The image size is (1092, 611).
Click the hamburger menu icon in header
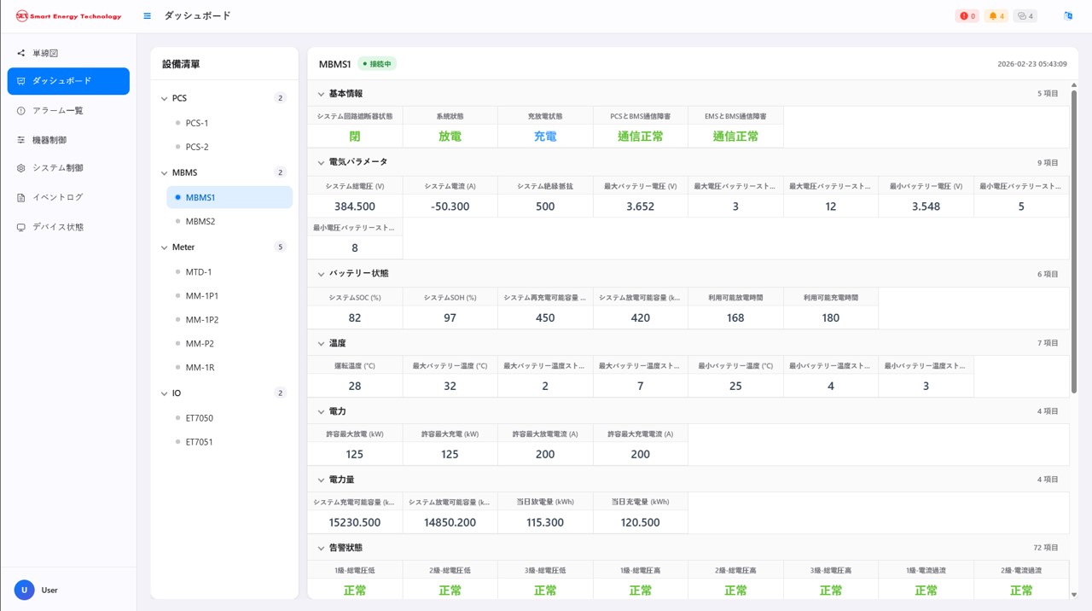point(148,16)
